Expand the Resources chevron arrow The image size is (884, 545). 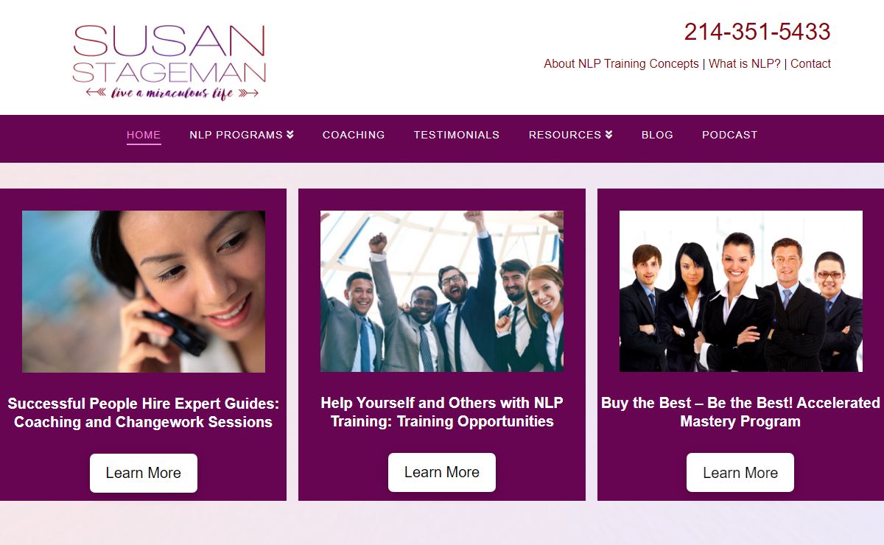(609, 135)
